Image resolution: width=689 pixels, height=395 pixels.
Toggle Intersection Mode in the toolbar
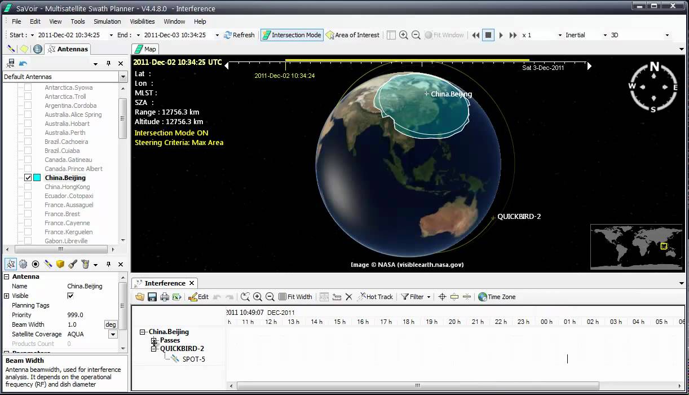point(291,35)
